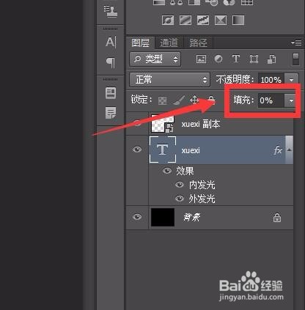The image size is (305, 310).
Task: Click the 不透明度 opacity label
Action: coord(235,79)
